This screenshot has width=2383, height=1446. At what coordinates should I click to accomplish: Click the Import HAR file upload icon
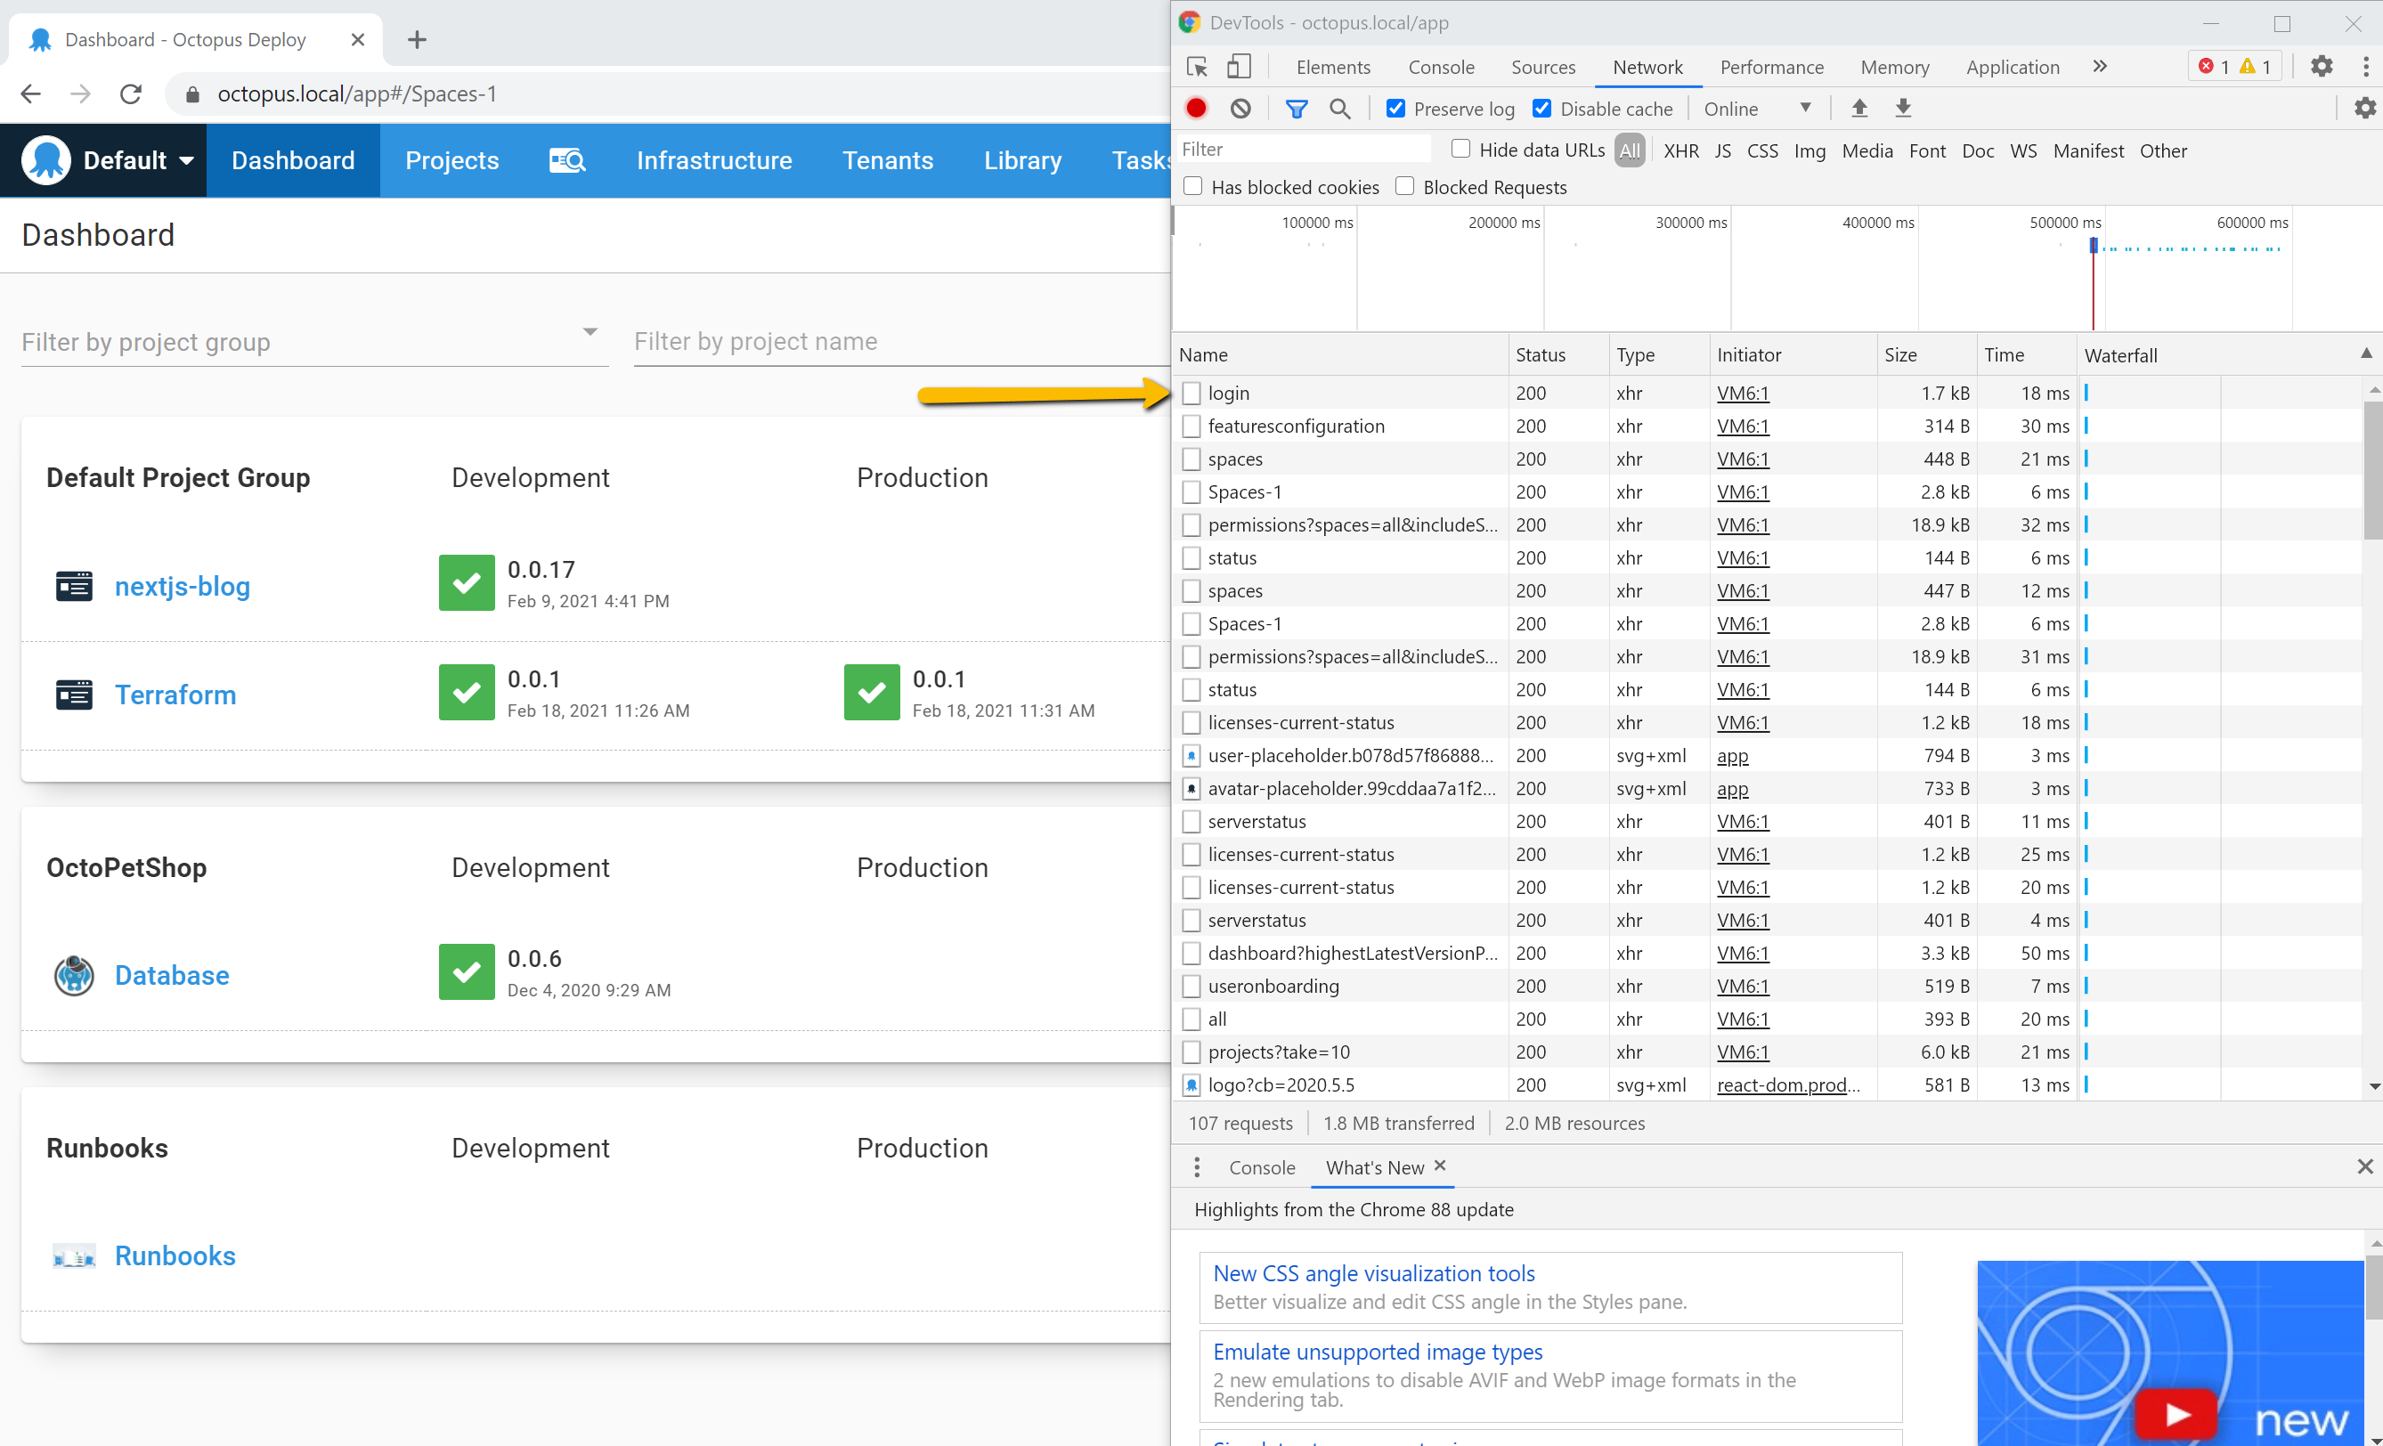coord(1858,109)
